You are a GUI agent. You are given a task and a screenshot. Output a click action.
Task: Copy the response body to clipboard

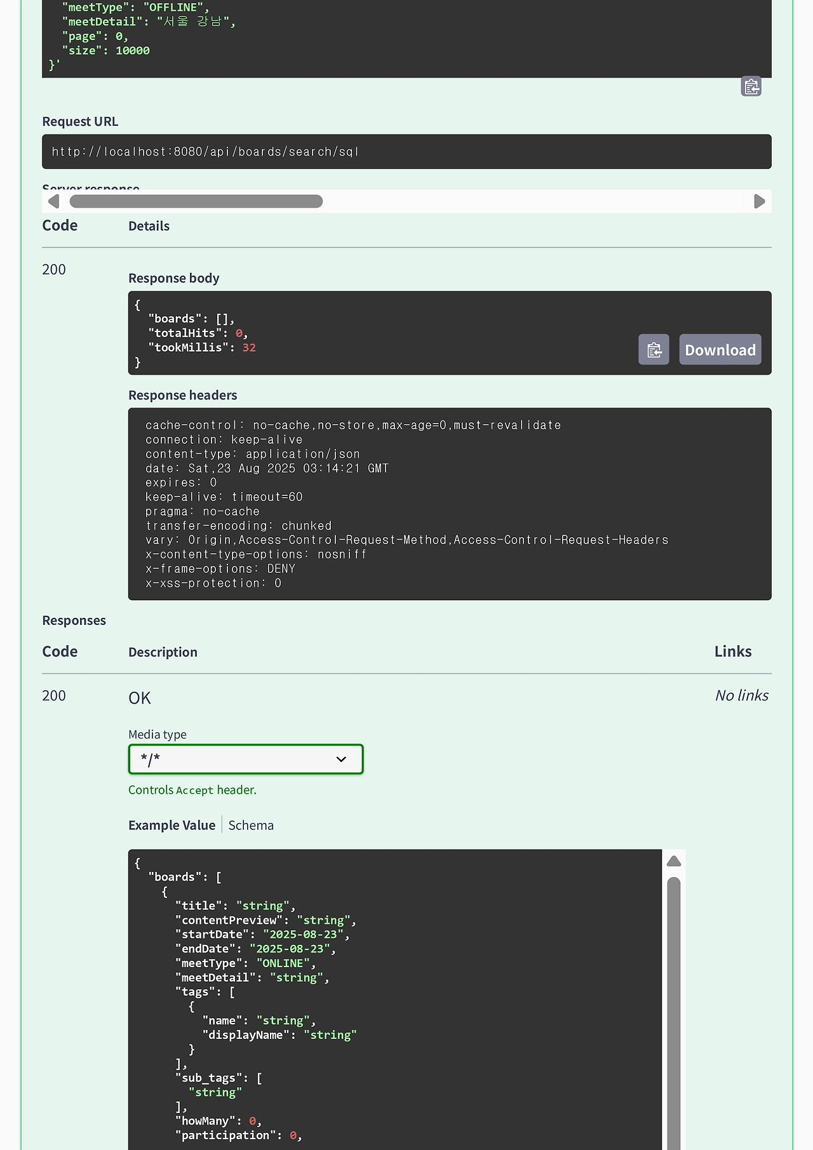pos(653,350)
